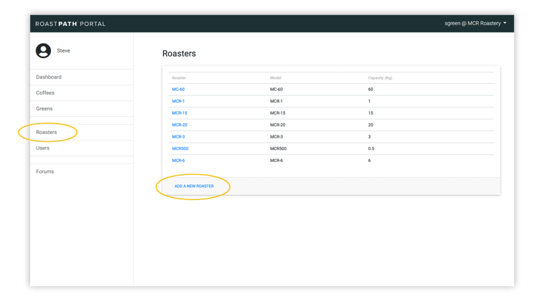This screenshot has width=544, height=302.
Task: Open the MCR-3 roaster link
Action: coord(178,136)
